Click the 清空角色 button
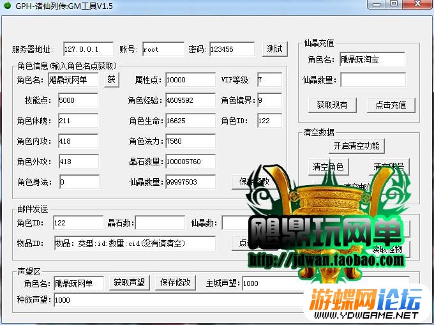 click(328, 167)
